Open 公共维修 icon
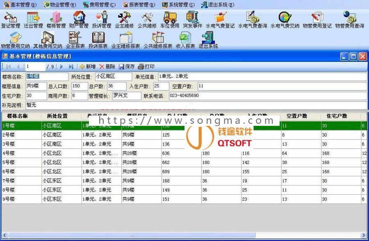369x241 pixels. pyautogui.click(x=147, y=20)
